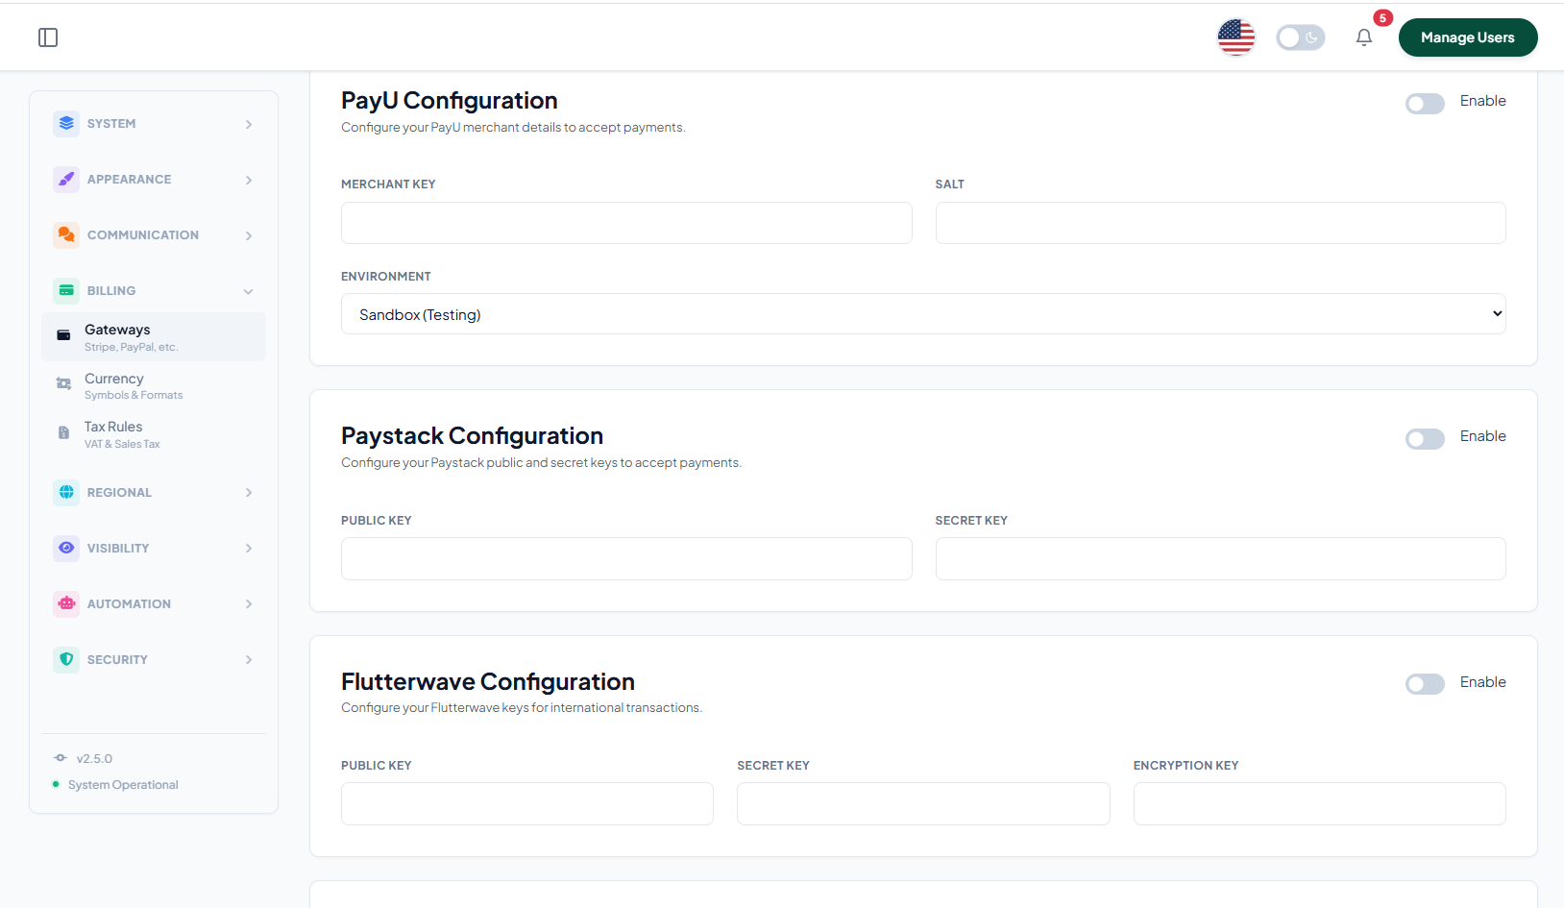This screenshot has height=908, width=1564.
Task: Select the COMMUNICATION chat icon
Action: (65, 234)
